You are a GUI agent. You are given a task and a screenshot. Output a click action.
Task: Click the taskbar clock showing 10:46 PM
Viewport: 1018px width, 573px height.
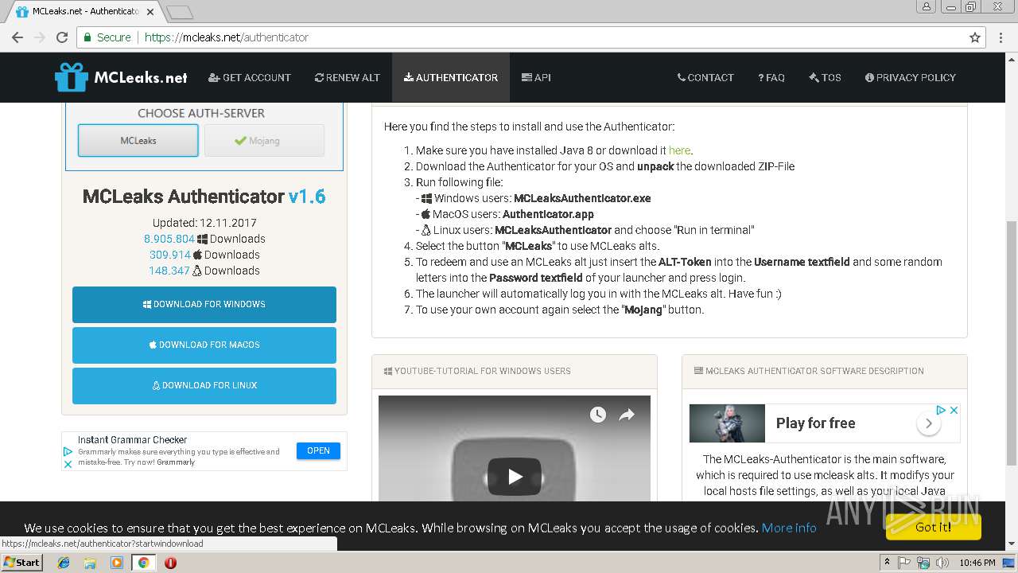pos(977,563)
